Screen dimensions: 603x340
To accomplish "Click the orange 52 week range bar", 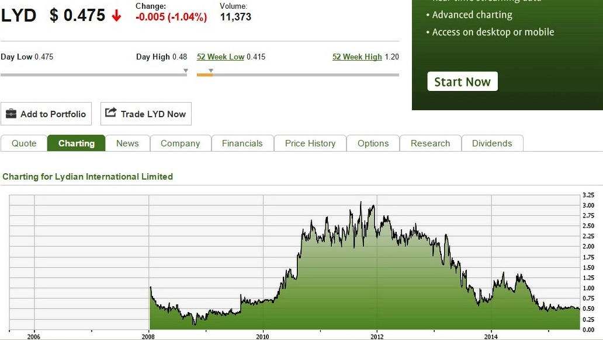I will (x=205, y=75).
